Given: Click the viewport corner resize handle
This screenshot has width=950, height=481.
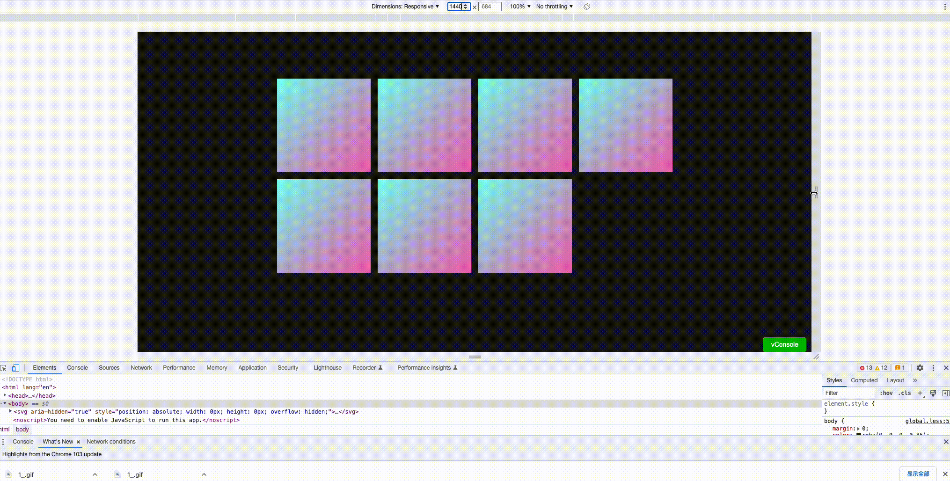Looking at the screenshot, I should pyautogui.click(x=816, y=357).
